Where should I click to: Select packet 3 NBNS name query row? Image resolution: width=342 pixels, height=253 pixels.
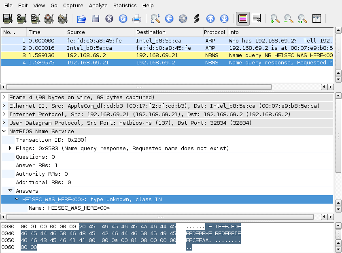coord(162,55)
